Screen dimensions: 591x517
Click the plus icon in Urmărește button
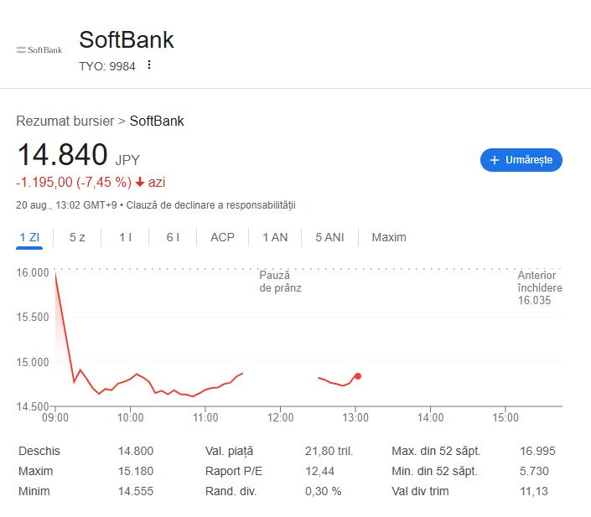coord(494,160)
